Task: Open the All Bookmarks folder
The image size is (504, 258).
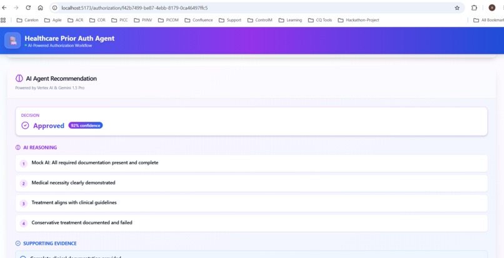Action: tap(488, 20)
